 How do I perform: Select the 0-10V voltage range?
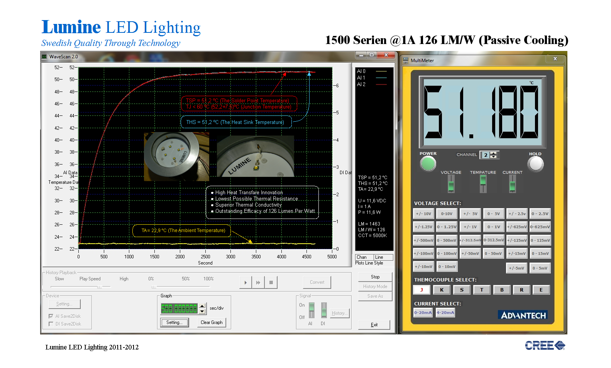coord(447,214)
